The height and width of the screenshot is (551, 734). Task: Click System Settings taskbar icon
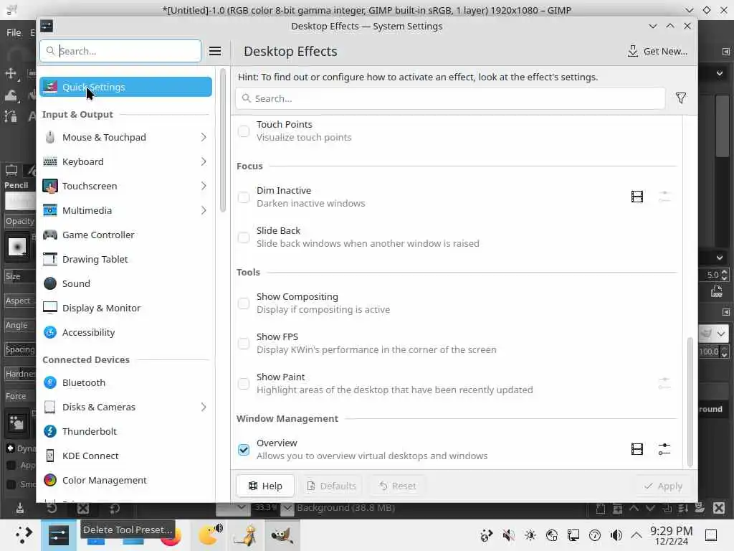[59, 535]
